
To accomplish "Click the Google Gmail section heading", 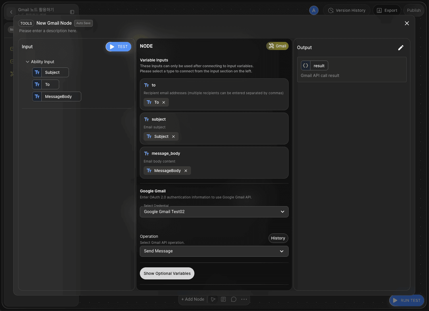I will click(x=153, y=191).
